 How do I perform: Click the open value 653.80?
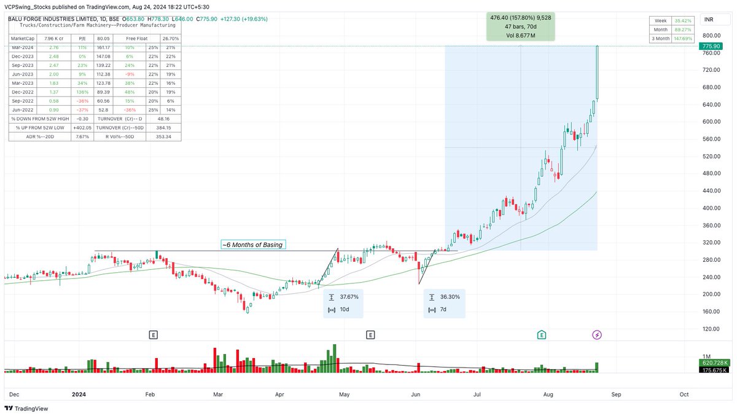click(x=135, y=19)
